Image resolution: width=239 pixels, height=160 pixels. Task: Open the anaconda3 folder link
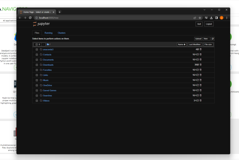tap(48, 50)
